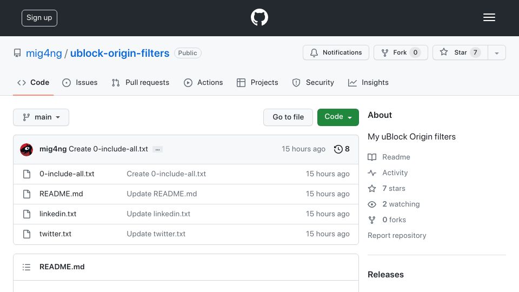
Task: Open README outline list icon
Action: [x=26, y=267]
